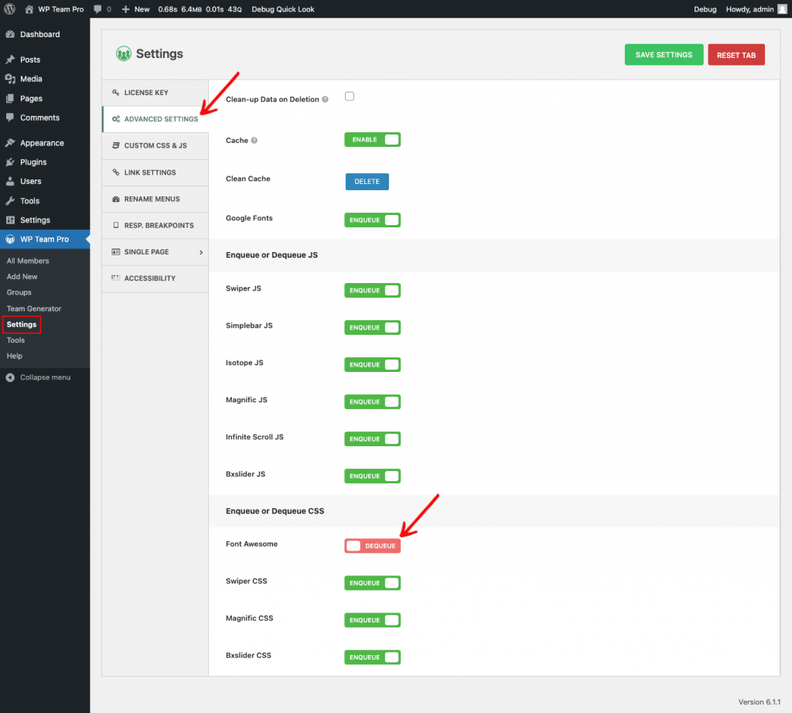Open All Members submenu link
Viewport: 792px width, 713px height.
[28, 261]
